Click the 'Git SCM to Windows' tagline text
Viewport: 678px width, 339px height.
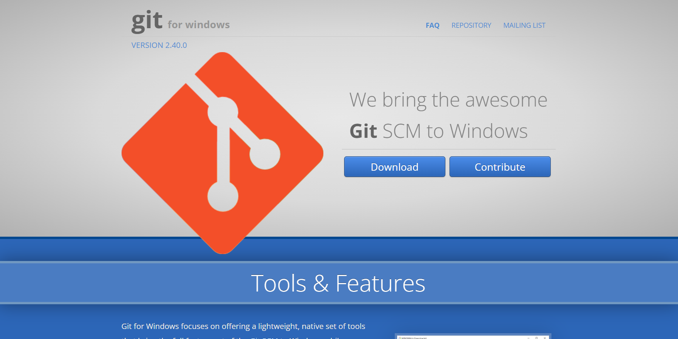click(x=438, y=131)
